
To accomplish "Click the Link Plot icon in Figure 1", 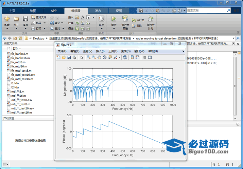I will point(125,57).
